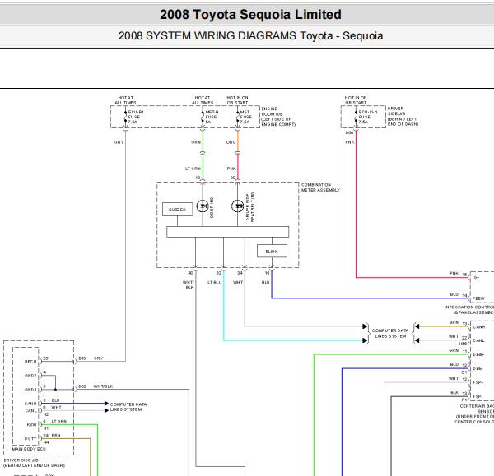Viewport: 494px width, 476px height.
Task: Click the BLINK box in the meter assembly
Action: click(x=272, y=251)
